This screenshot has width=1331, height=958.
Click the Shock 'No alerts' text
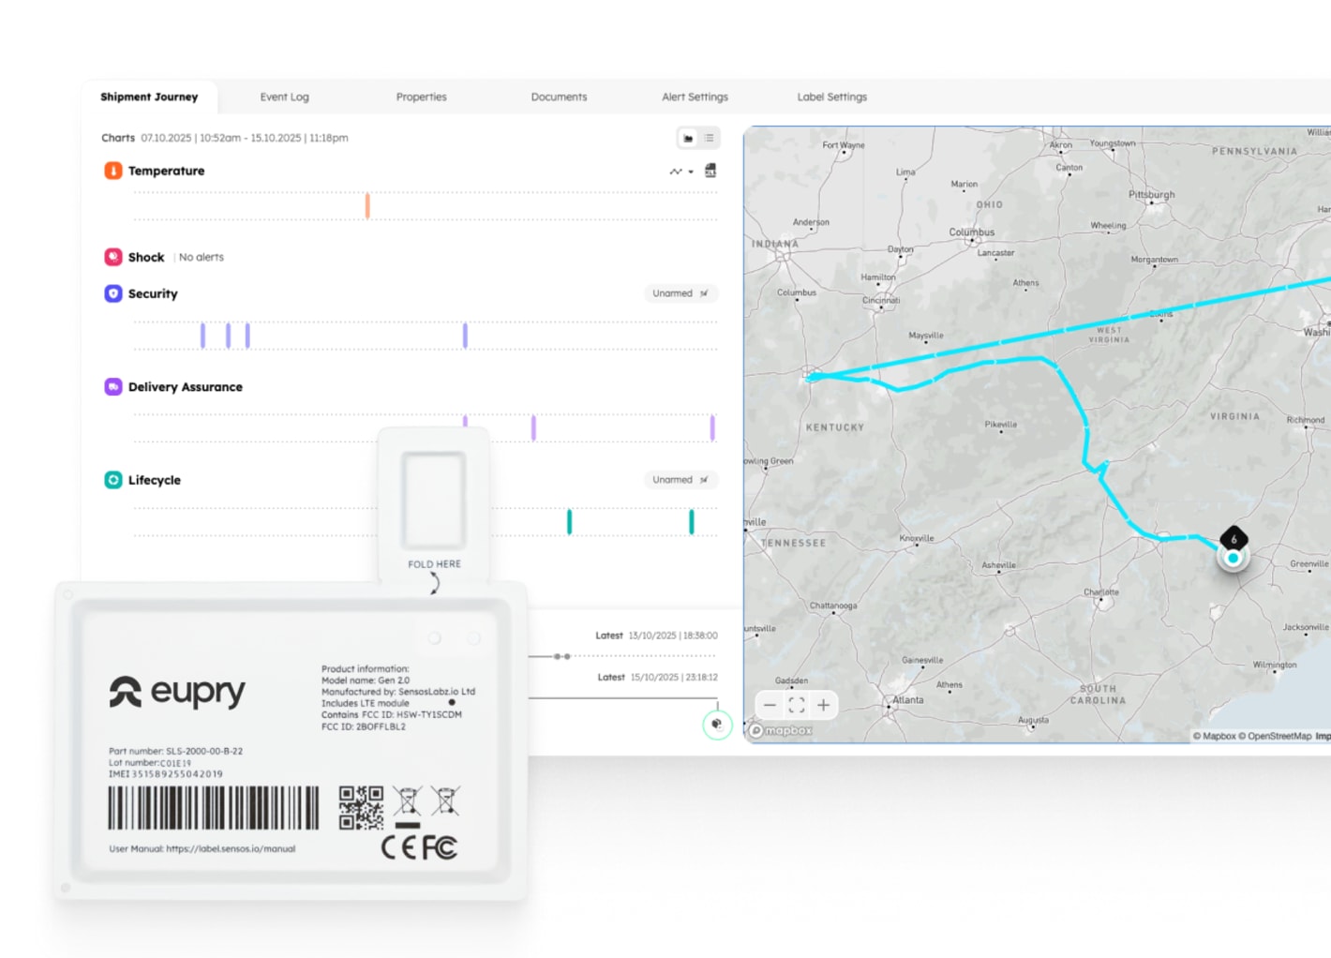[202, 257]
